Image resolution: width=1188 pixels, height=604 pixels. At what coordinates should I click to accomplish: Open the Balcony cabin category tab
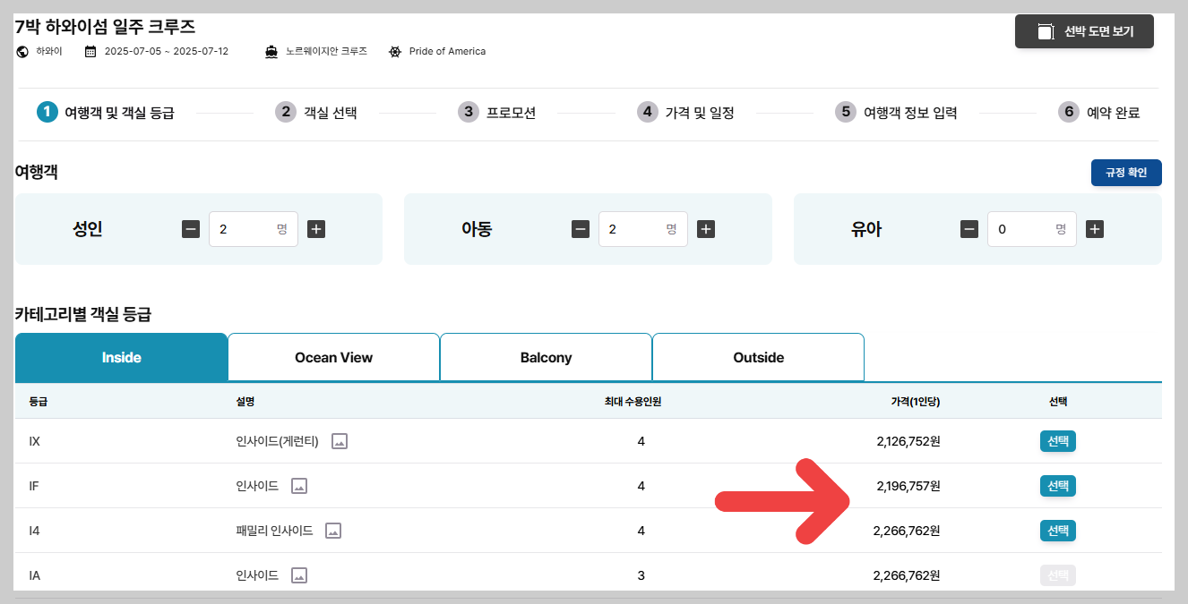point(546,356)
